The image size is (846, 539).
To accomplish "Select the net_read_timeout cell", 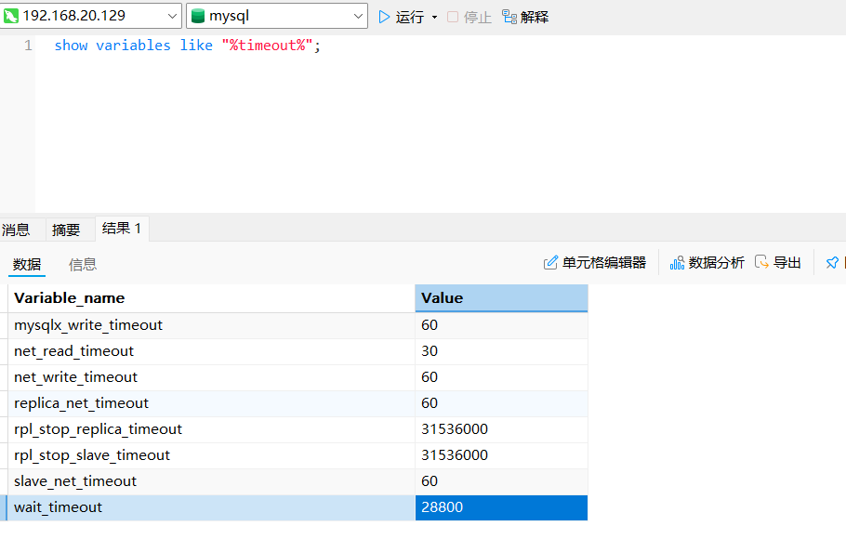I will pos(211,351).
